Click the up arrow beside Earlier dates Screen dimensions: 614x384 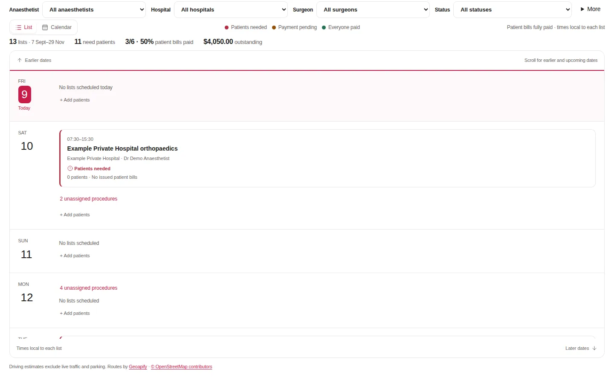[x=20, y=60]
